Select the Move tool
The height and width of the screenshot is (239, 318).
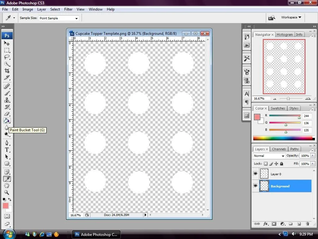pos(7,44)
